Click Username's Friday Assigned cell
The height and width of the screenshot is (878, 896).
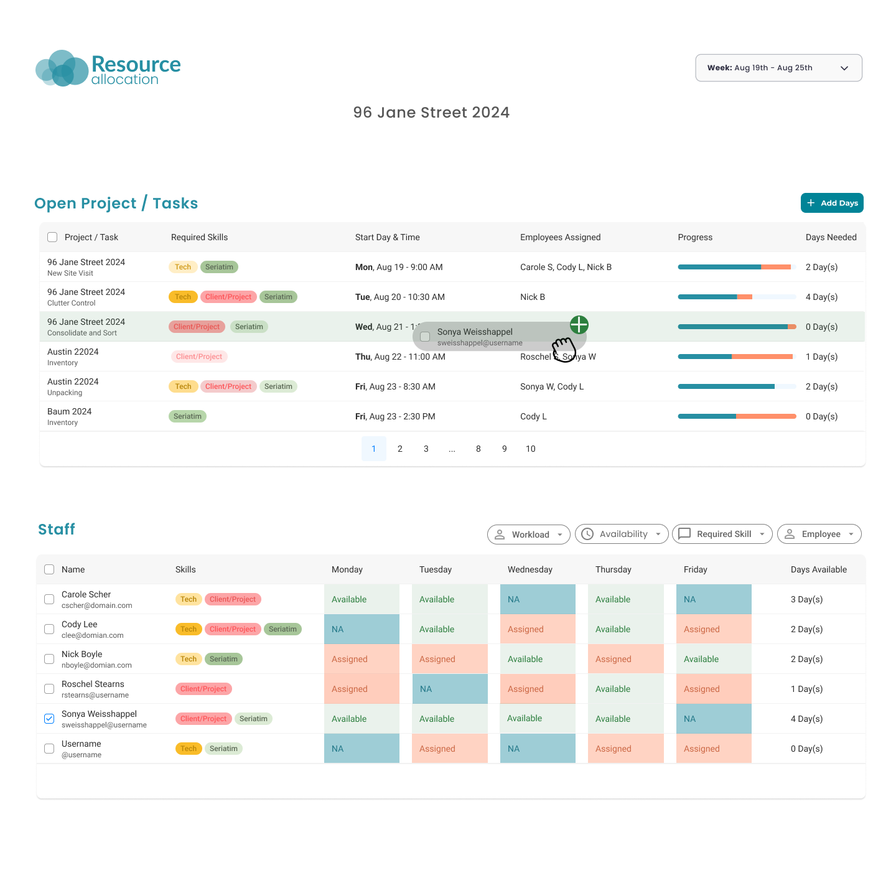pos(714,749)
